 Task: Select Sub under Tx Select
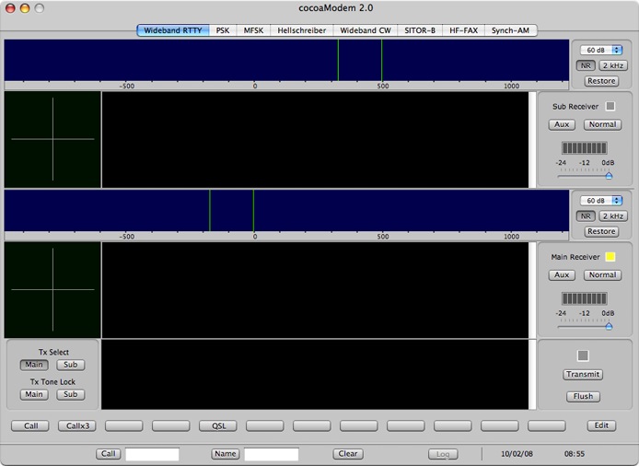tap(71, 365)
